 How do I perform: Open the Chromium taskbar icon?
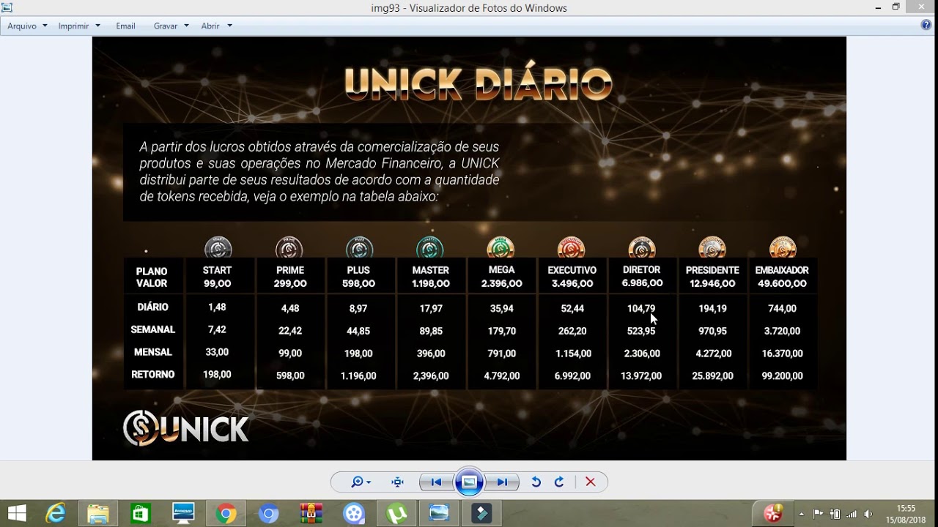pyautogui.click(x=268, y=513)
